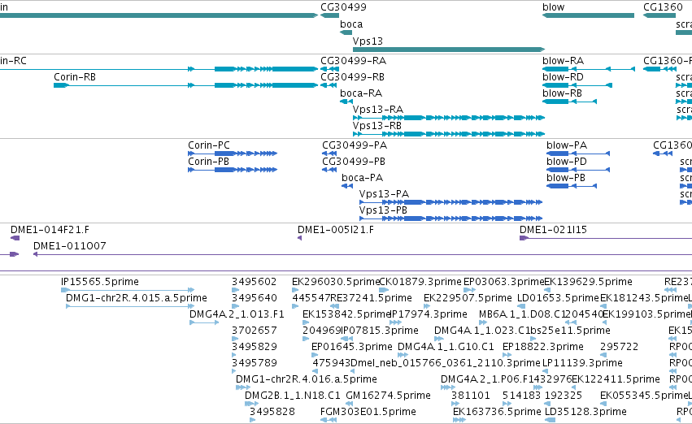Viewport: 692px width, 424px height.
Task: Click the blow-RD transcript label
Action: 564,76
